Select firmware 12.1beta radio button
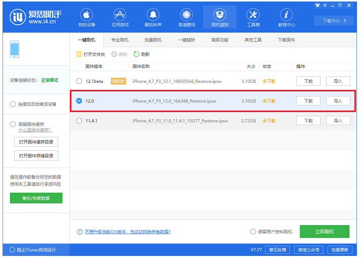 (79, 81)
